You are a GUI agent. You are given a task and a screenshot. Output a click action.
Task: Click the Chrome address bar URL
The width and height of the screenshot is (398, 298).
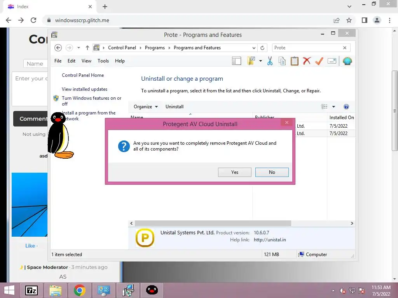point(82,20)
